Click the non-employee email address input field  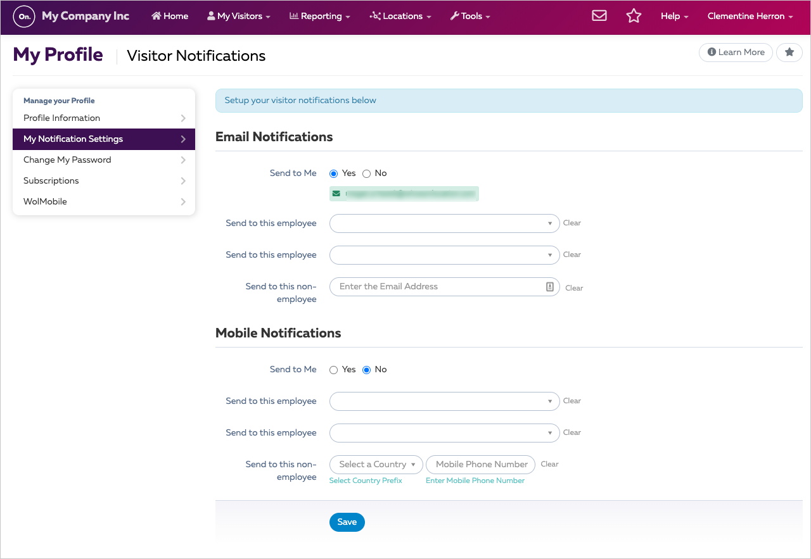pos(437,286)
